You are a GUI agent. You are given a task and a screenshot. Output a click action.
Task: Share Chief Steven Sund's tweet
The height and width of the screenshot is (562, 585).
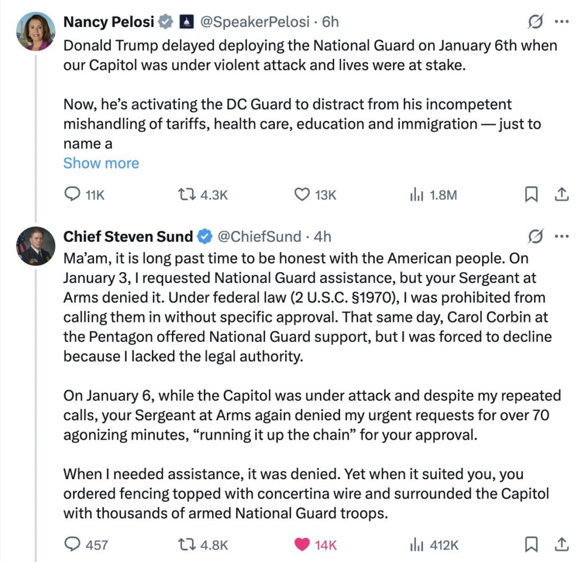point(562,545)
